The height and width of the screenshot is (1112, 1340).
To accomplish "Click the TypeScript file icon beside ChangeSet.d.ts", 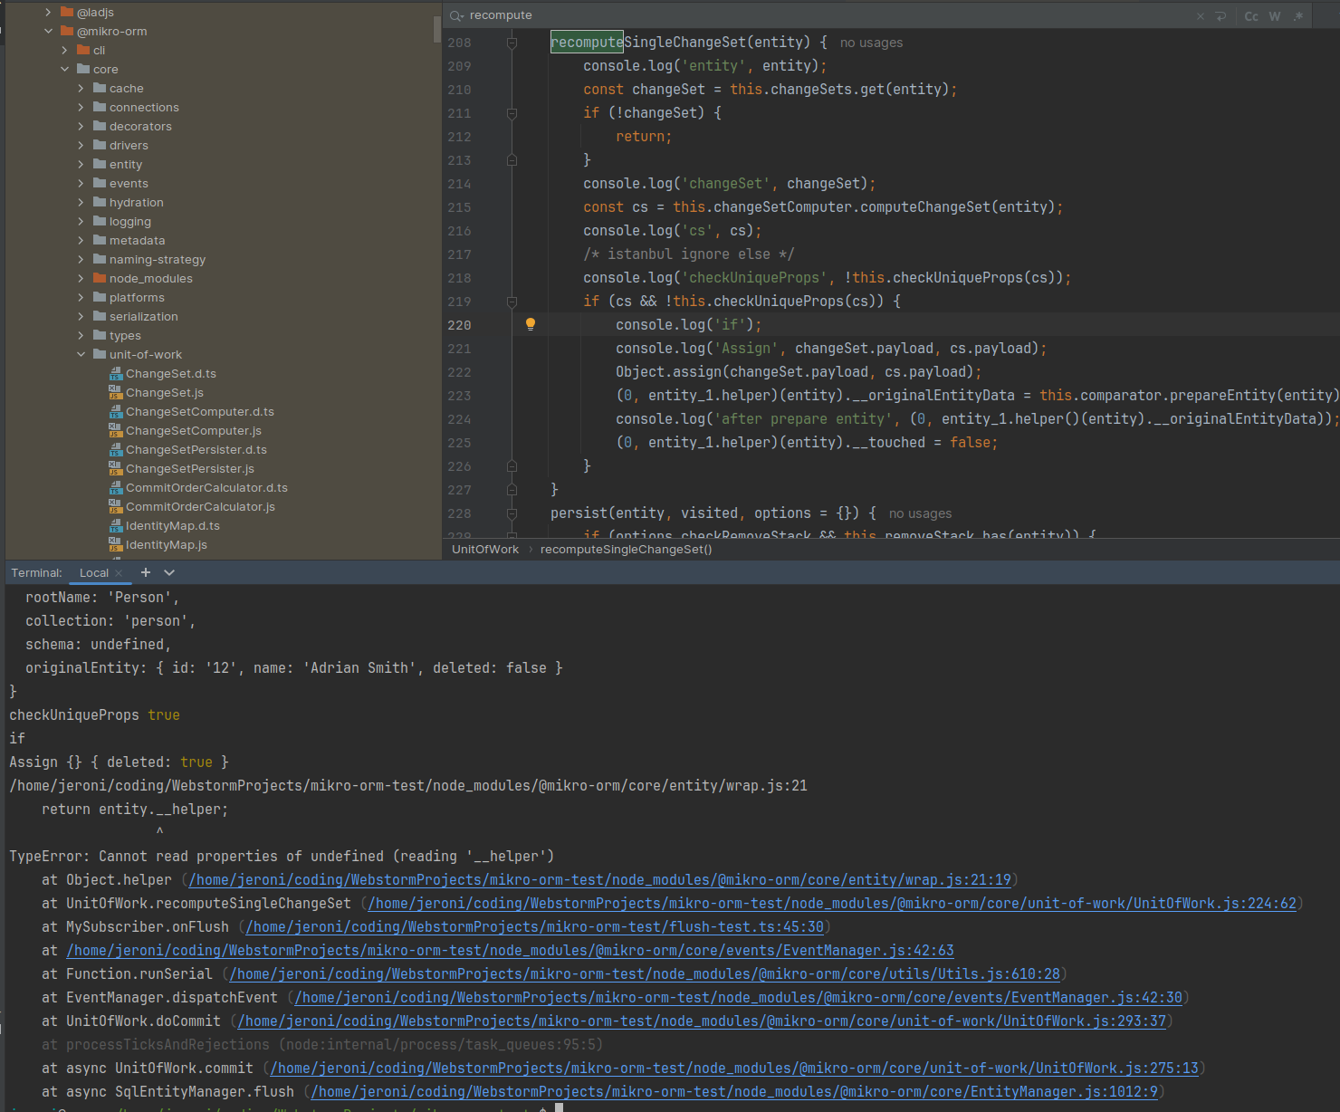I will click(116, 373).
